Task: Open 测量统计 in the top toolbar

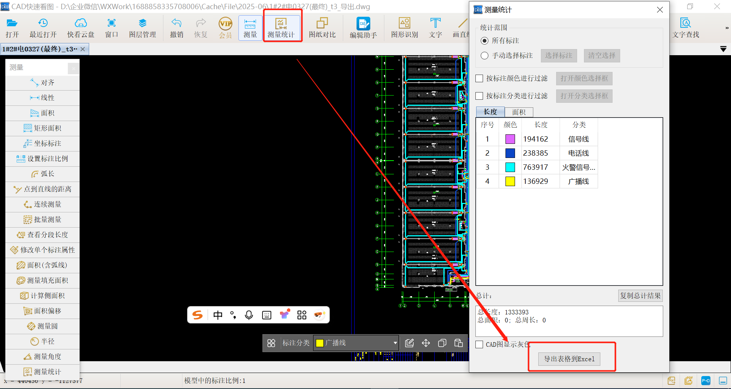Action: coord(281,28)
